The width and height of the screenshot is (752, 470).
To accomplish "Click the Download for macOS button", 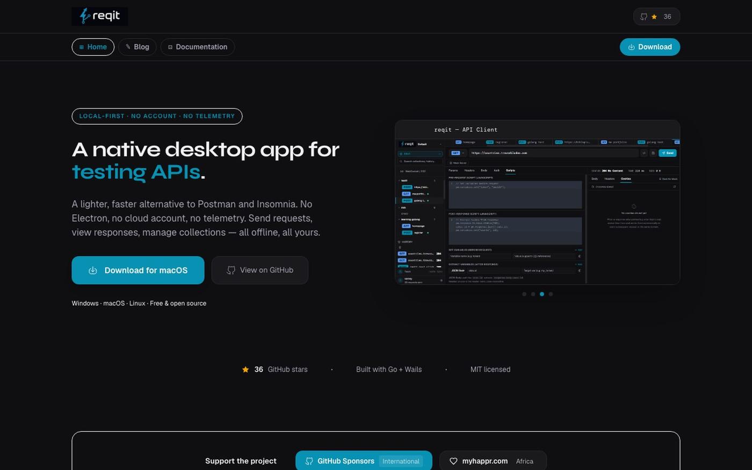I will 138,270.
